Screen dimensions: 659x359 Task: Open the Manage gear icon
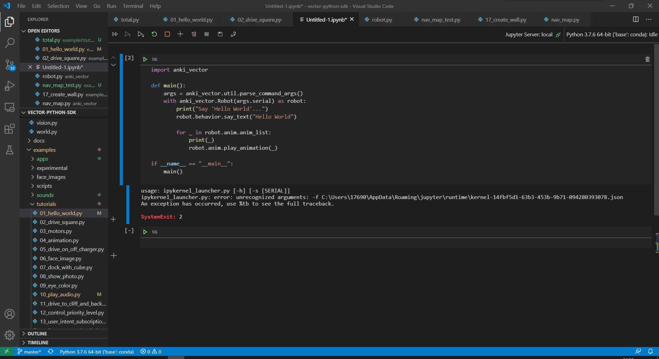(x=10, y=335)
